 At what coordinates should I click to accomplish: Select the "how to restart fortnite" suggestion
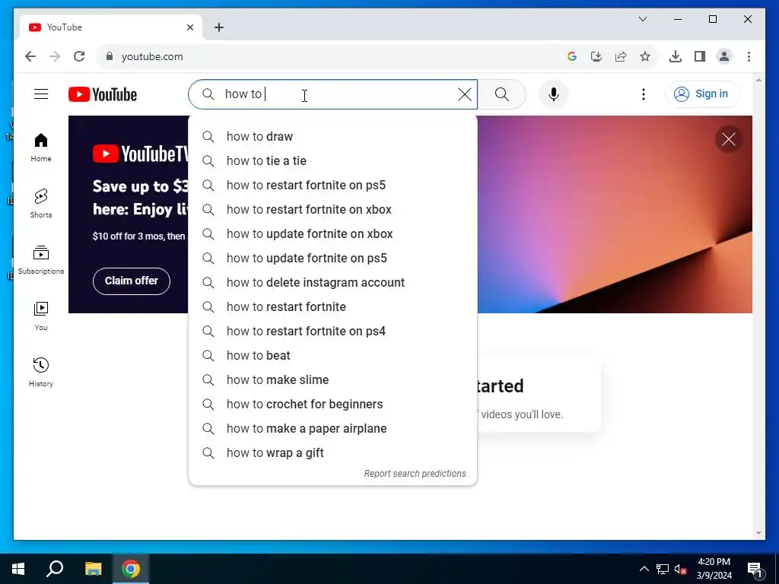click(x=333, y=307)
